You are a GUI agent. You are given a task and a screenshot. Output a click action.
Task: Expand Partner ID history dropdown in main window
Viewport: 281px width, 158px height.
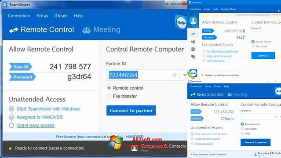[185, 75]
